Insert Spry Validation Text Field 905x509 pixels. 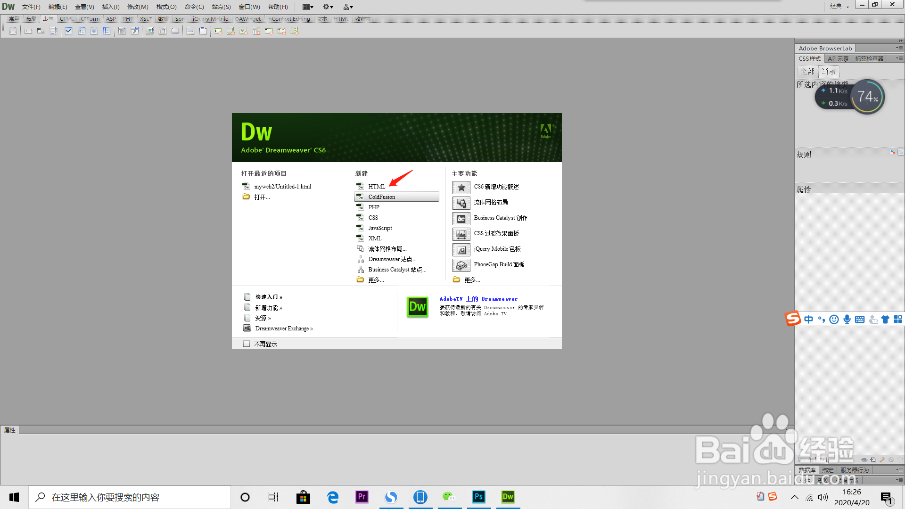(x=218, y=31)
